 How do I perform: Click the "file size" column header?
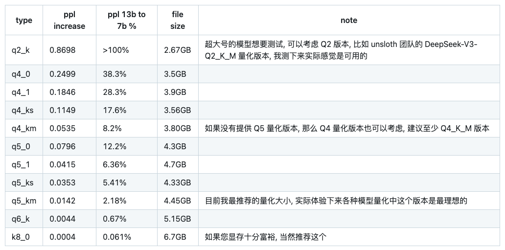[178, 20]
